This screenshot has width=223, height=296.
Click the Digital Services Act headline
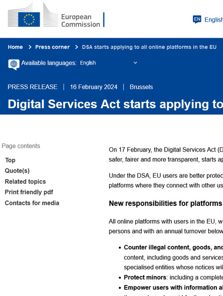pyautogui.click(x=116, y=104)
